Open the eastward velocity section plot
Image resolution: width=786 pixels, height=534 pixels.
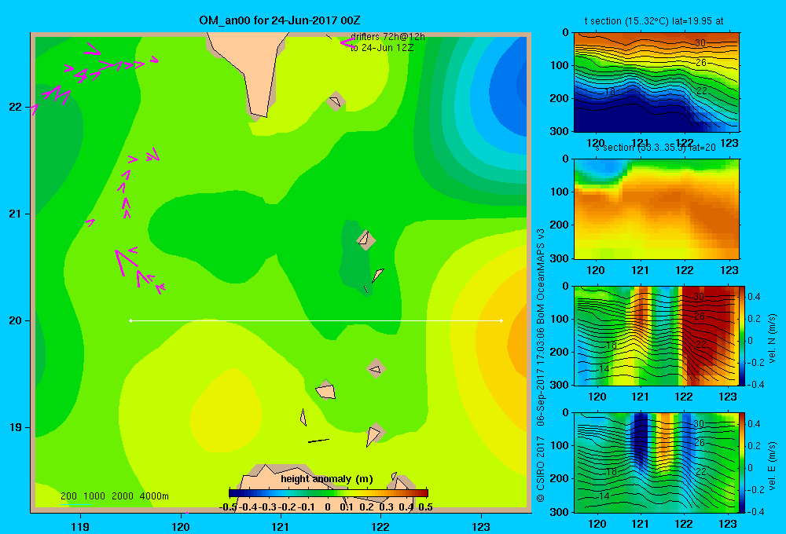(x=656, y=463)
